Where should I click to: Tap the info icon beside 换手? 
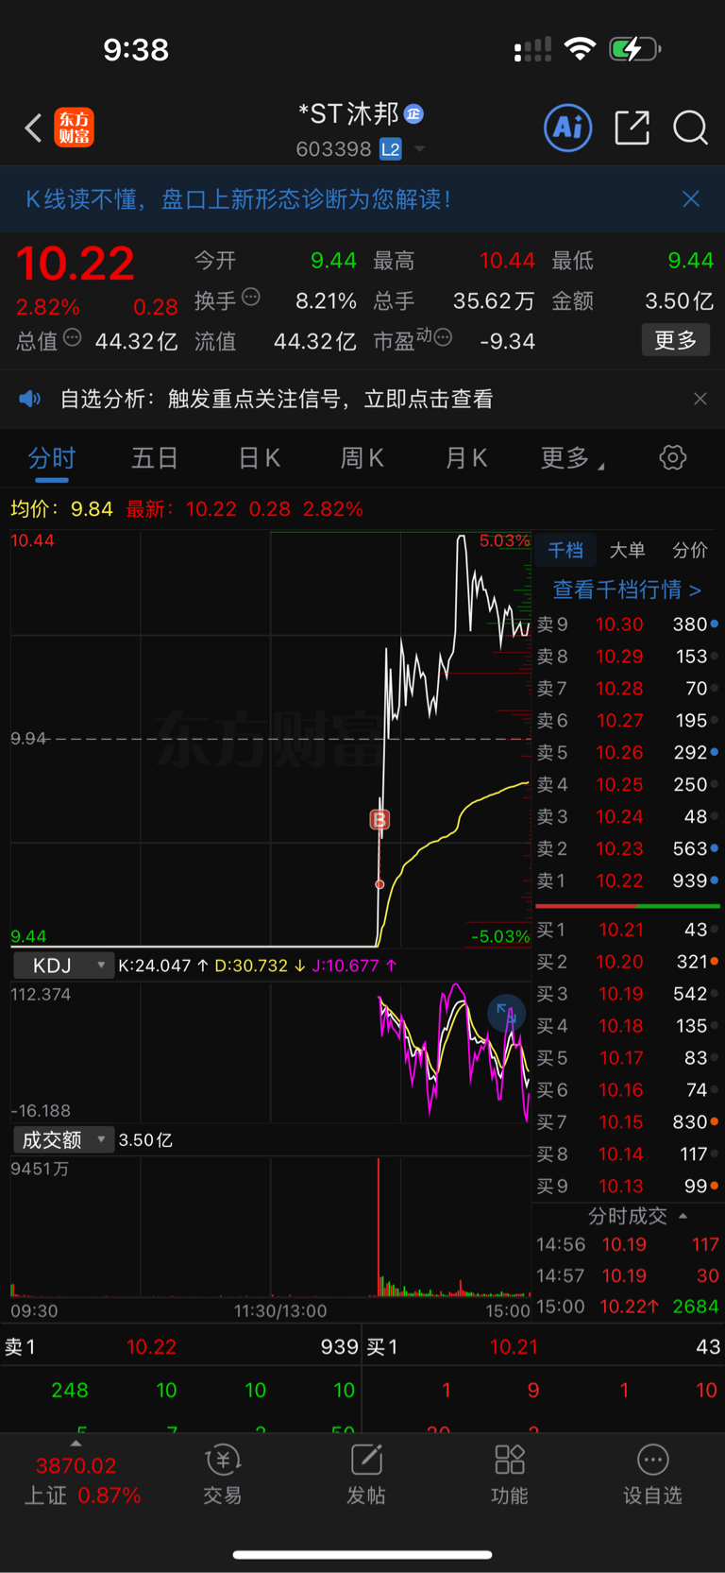[251, 298]
